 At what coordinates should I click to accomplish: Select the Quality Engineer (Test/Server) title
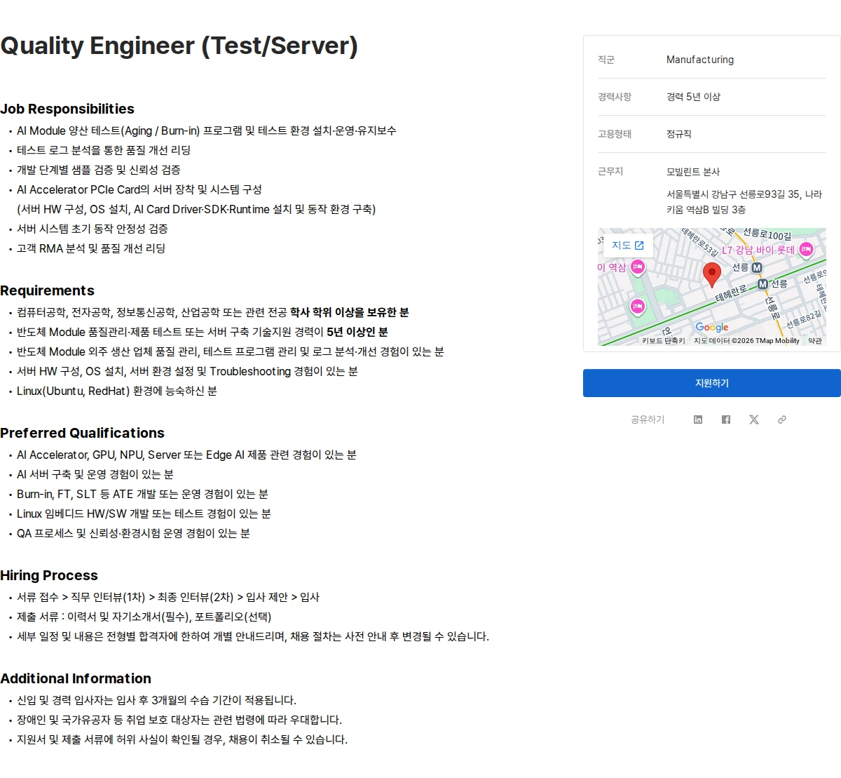click(179, 46)
